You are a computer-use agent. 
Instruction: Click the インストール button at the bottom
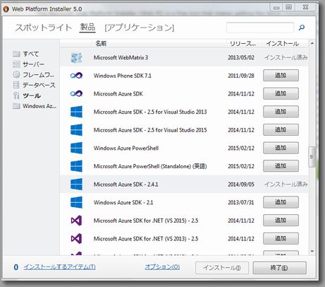(x=222, y=268)
